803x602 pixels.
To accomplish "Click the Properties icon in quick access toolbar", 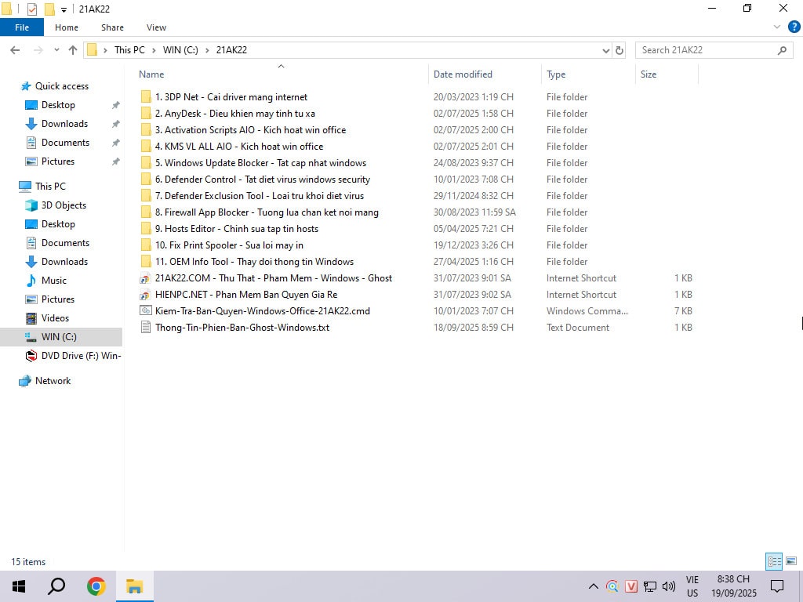I will (x=31, y=9).
